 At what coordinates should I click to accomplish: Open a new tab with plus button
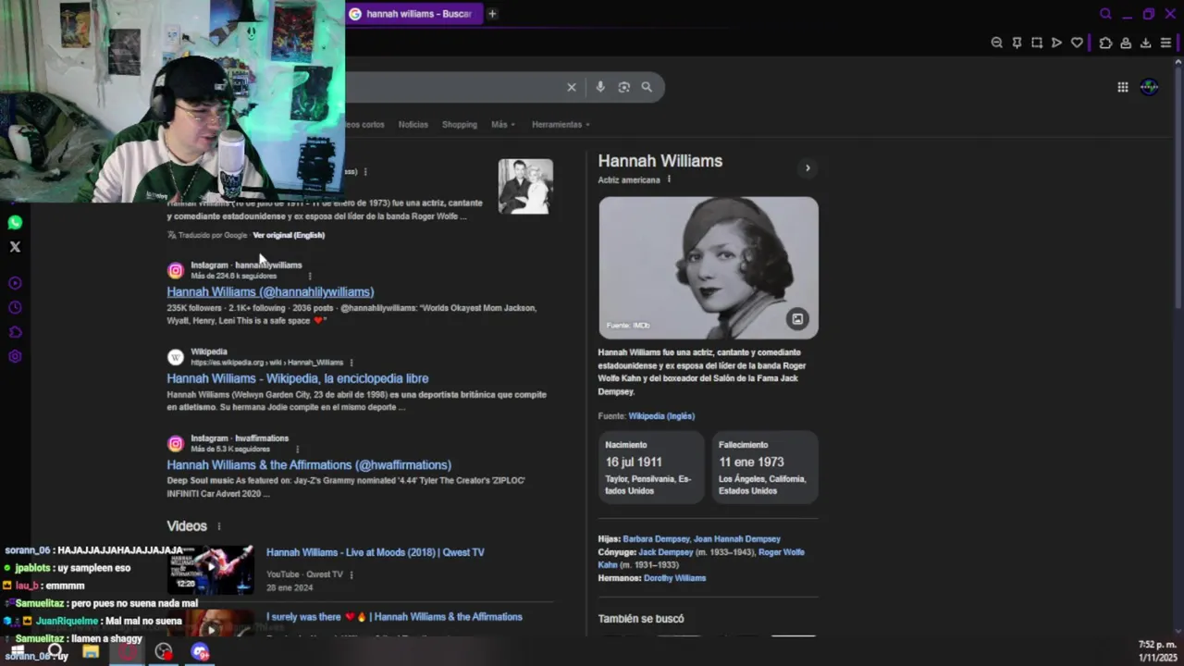point(492,14)
